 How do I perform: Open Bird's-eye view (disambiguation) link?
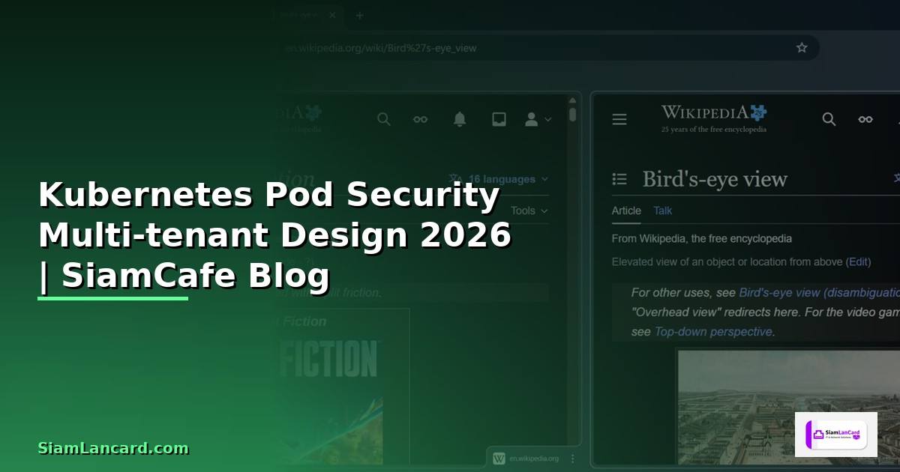819,292
